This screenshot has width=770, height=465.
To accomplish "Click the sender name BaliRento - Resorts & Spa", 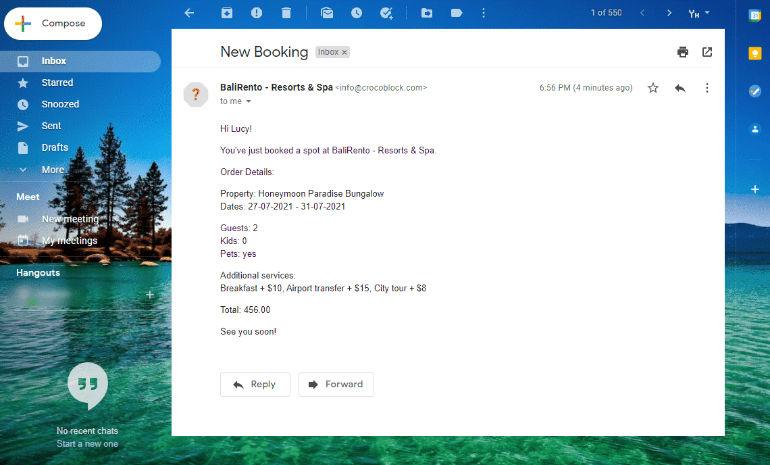I will (276, 87).
